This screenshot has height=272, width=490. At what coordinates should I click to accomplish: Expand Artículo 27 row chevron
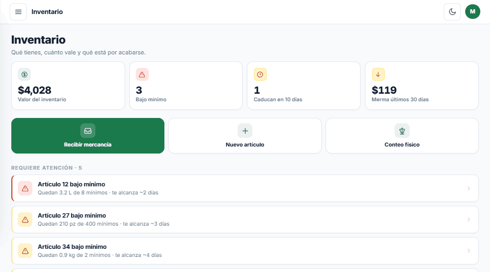(469, 220)
